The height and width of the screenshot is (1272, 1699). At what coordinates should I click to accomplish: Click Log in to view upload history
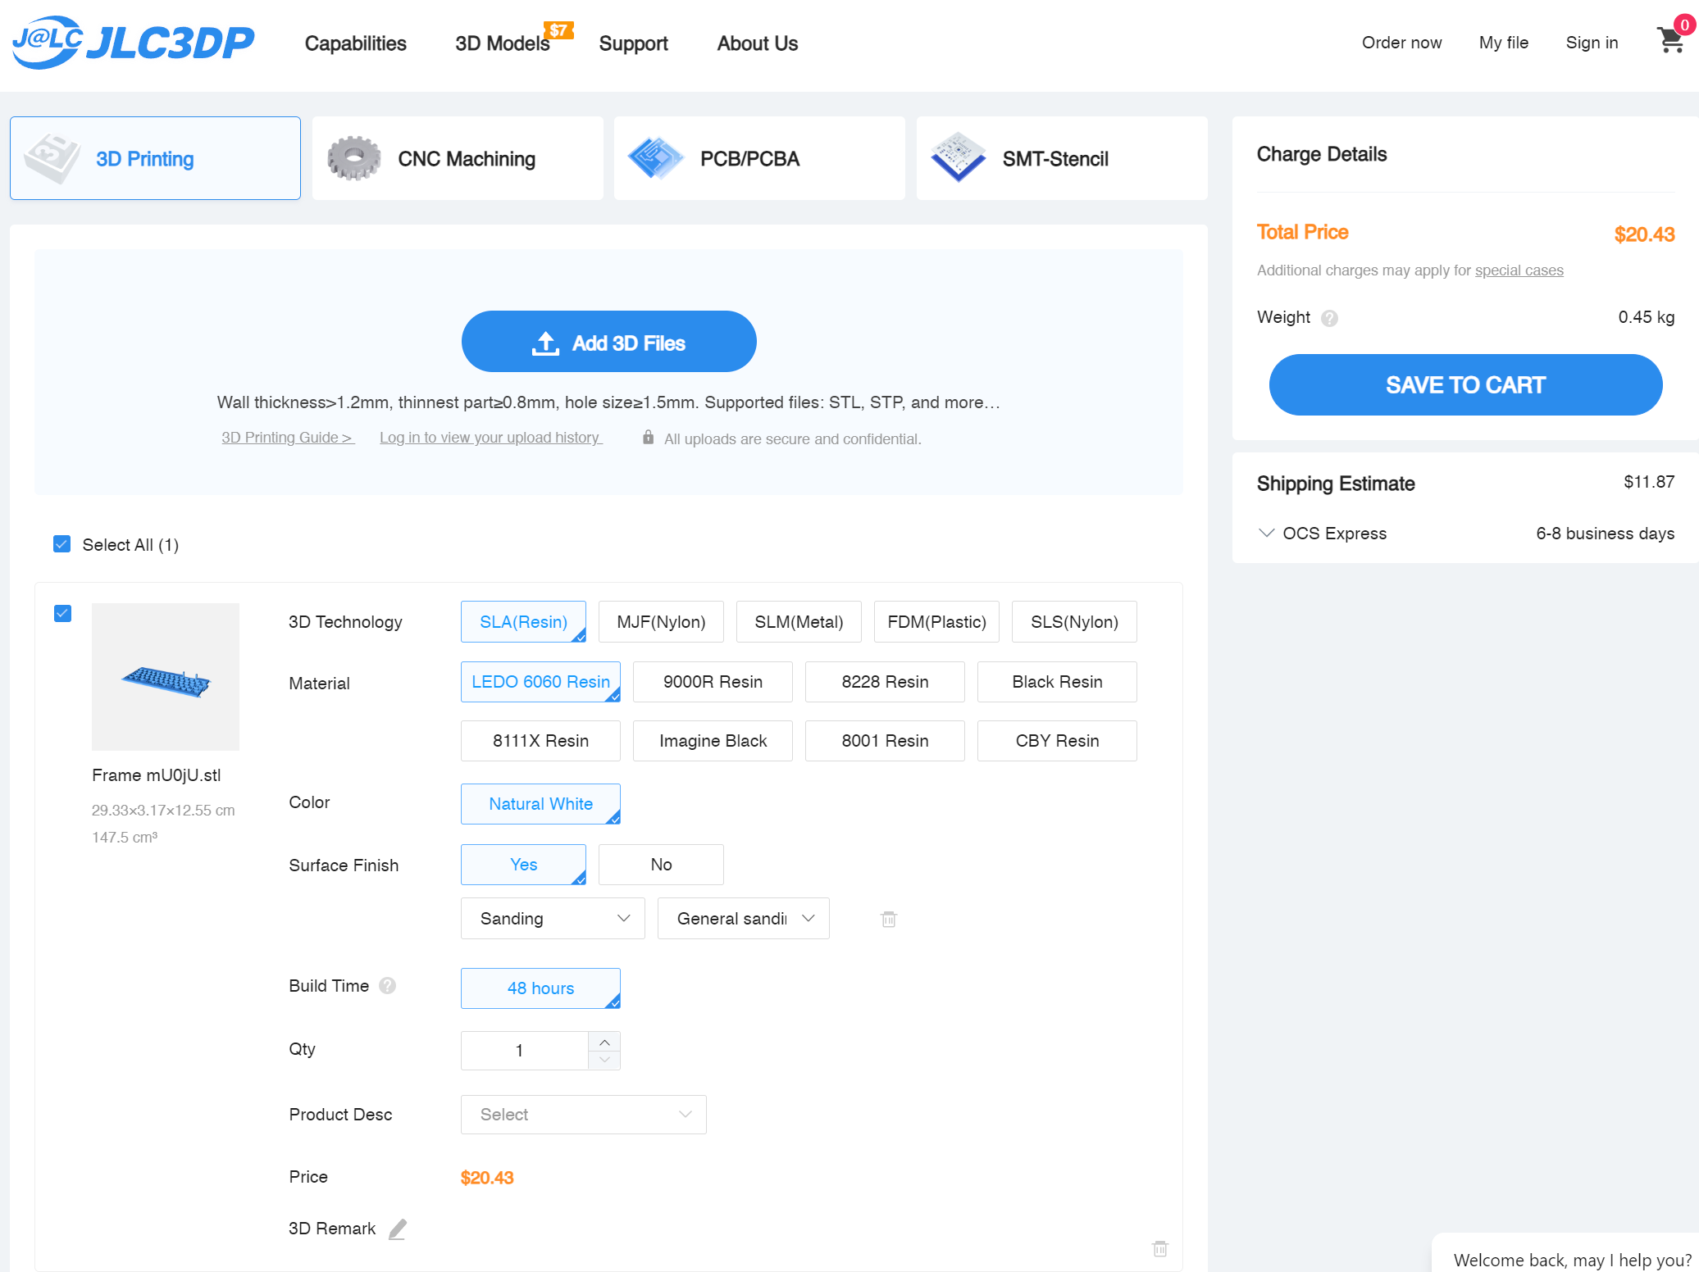491,438
